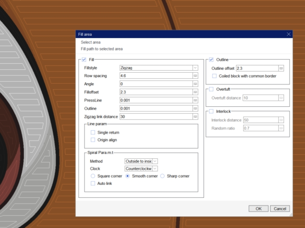
Task: Expand the Method dropdown
Action: click(155, 161)
